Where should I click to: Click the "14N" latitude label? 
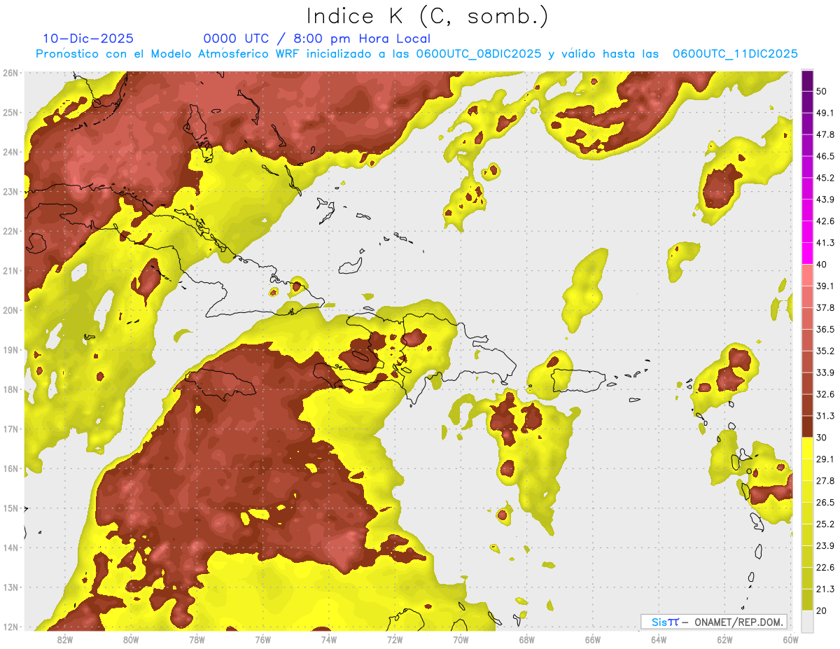(10, 547)
